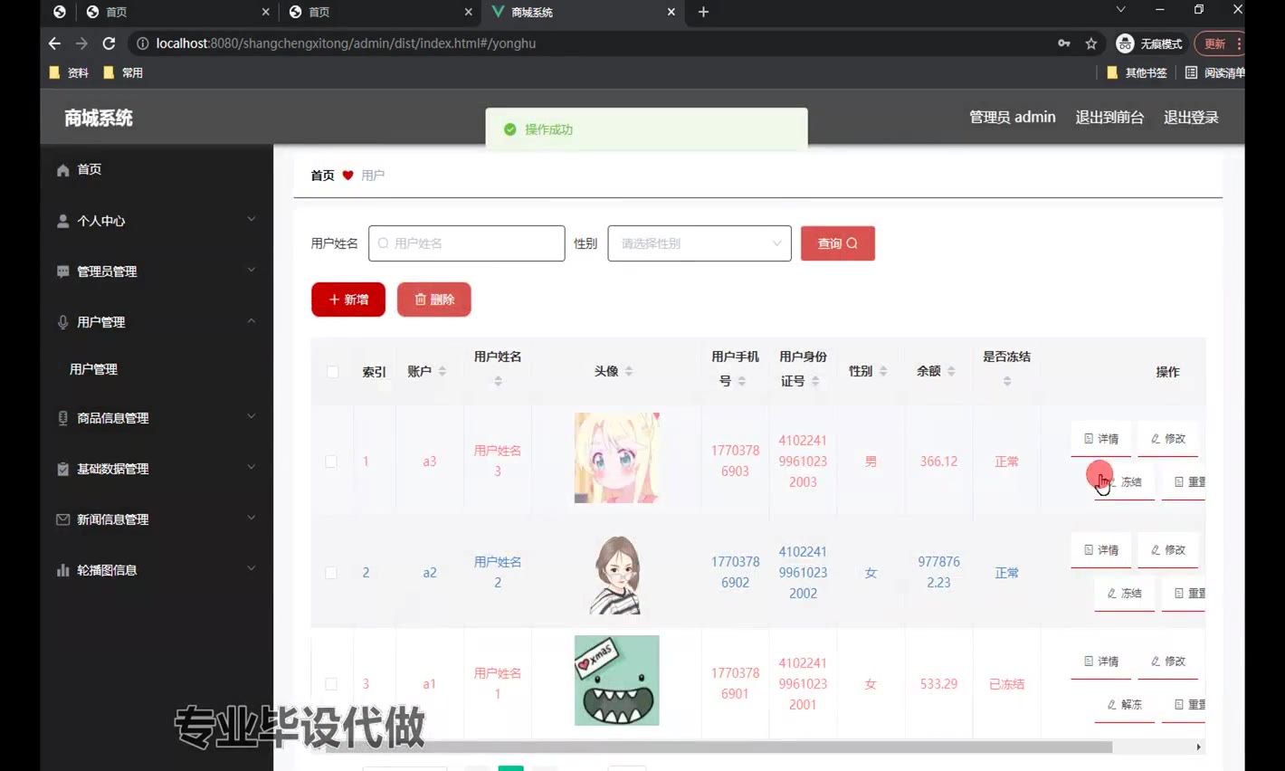This screenshot has width=1285, height=771.
Task: Click the chat icon beside 管理员管理
Action: point(62,271)
